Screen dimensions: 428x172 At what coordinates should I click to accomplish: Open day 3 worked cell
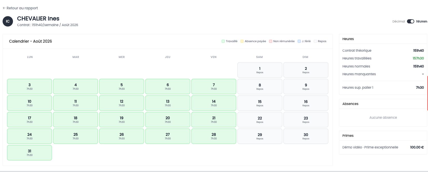[x=30, y=86]
